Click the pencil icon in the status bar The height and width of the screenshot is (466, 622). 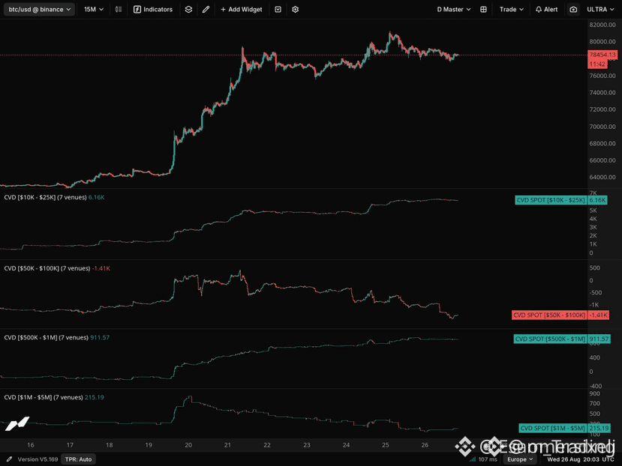(x=9, y=459)
